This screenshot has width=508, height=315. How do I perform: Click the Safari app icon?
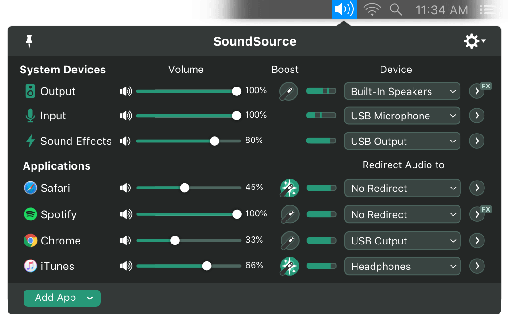pyautogui.click(x=30, y=188)
